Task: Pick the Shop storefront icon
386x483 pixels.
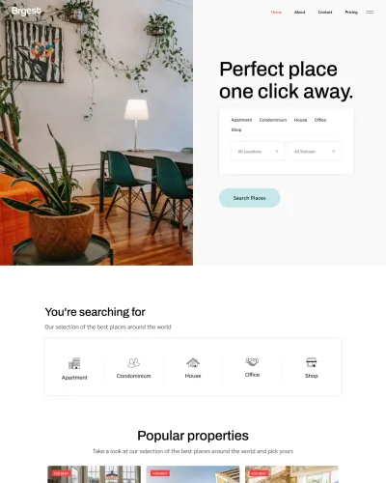Action: click(312, 362)
